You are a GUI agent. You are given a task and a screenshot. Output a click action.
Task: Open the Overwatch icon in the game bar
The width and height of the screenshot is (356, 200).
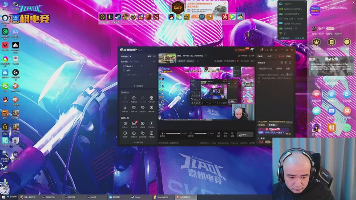(133, 17)
